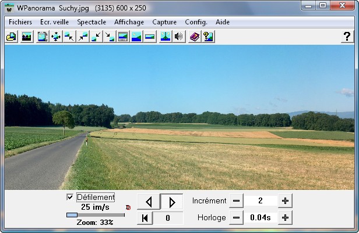Click the "Zoom: 33%" label

pos(95,223)
